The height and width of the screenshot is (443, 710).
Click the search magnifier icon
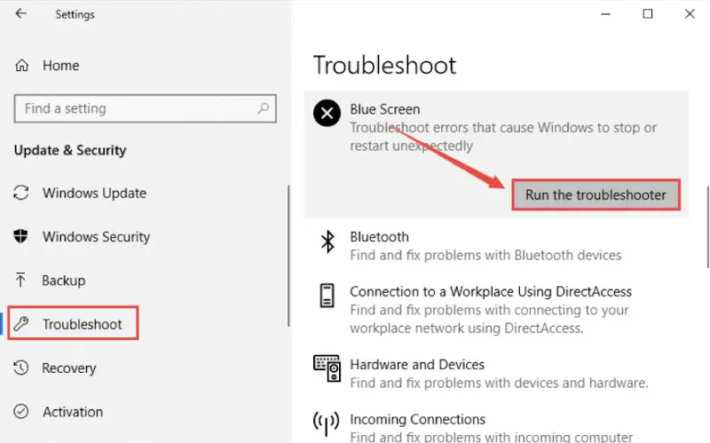(x=263, y=108)
